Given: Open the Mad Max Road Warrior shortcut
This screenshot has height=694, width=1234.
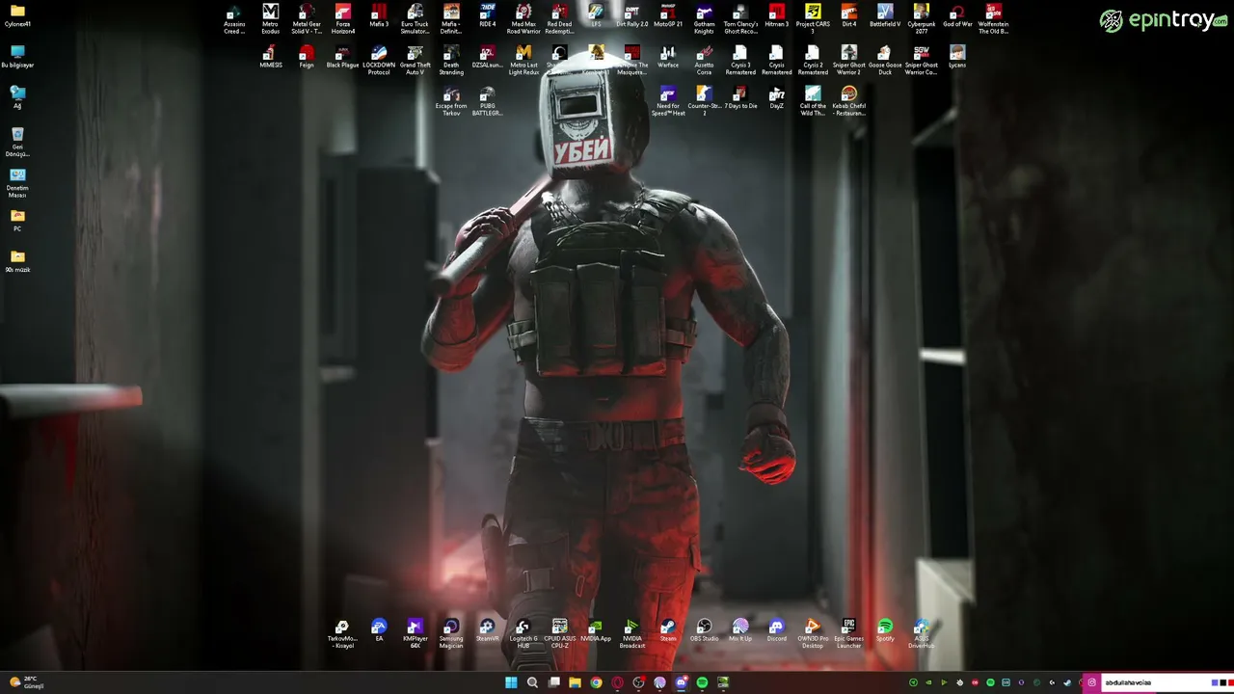Looking at the screenshot, I should tap(523, 18).
